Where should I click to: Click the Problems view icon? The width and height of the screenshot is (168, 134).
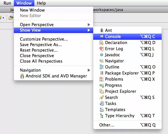(x=102, y=79)
